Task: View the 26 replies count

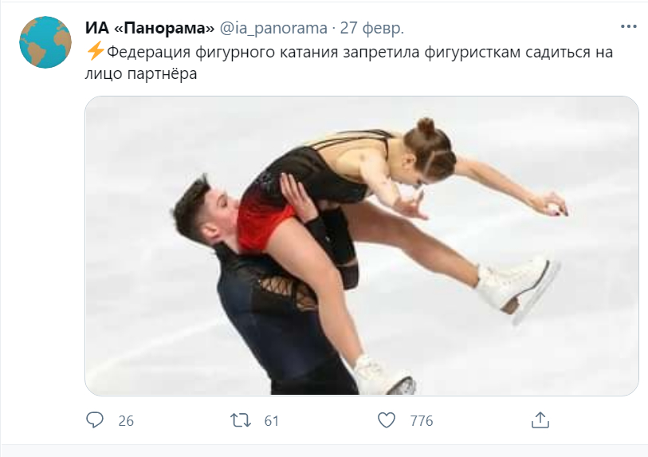Action: pos(126,421)
